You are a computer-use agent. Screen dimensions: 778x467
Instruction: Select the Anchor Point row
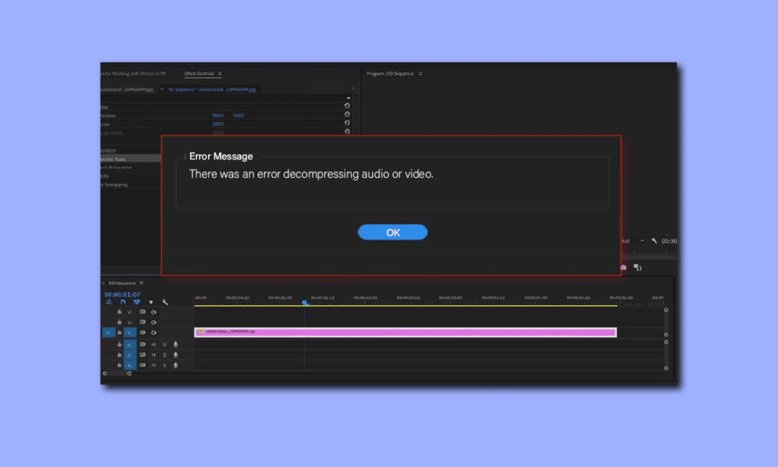[x=131, y=159]
